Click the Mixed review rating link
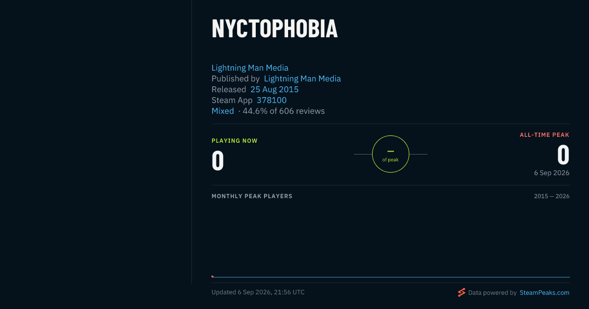Image resolution: width=589 pixels, height=309 pixels. [x=223, y=111]
